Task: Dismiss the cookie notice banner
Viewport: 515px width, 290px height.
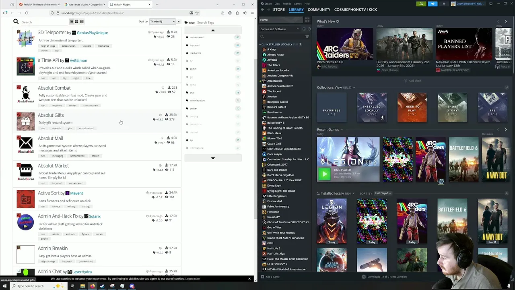Action: pyautogui.click(x=249, y=279)
